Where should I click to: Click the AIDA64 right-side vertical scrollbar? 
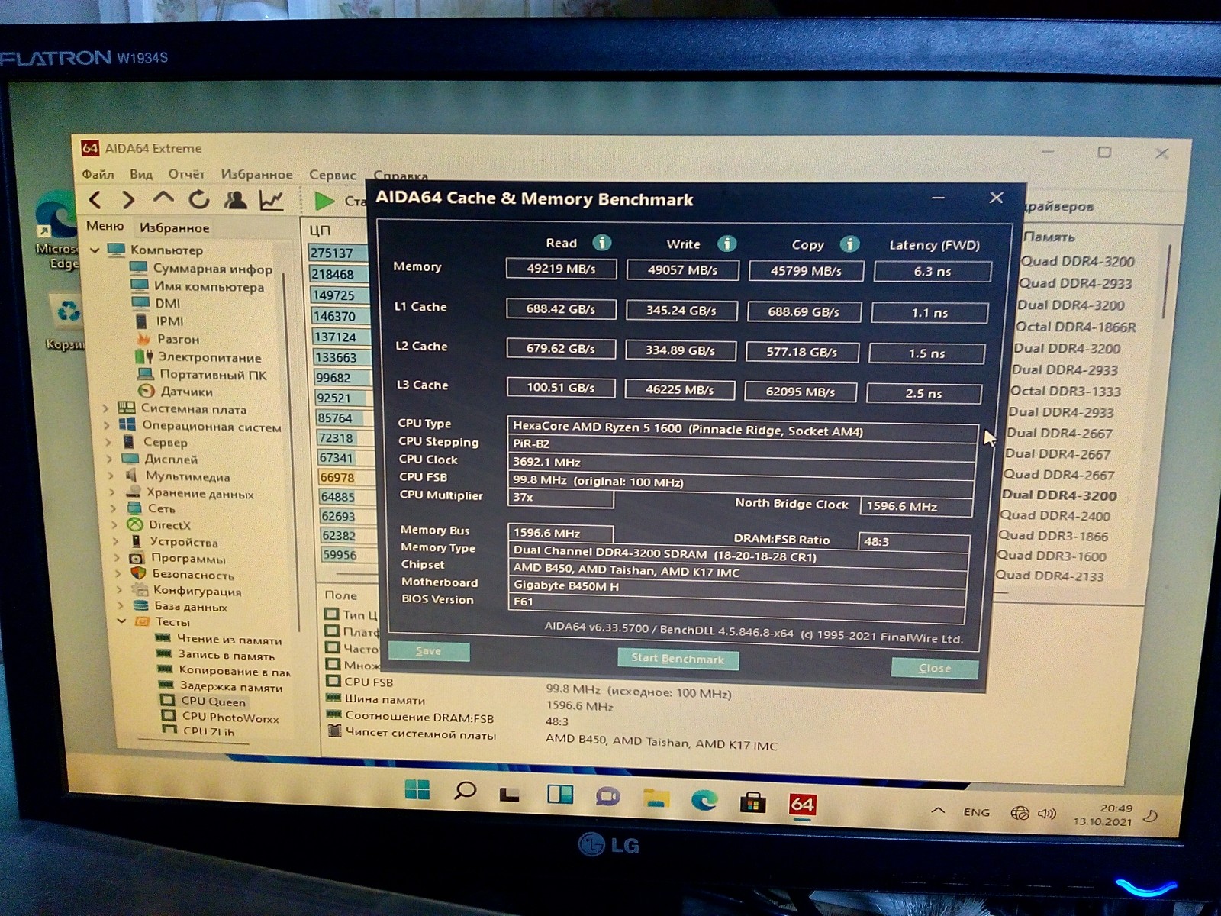(x=1165, y=282)
